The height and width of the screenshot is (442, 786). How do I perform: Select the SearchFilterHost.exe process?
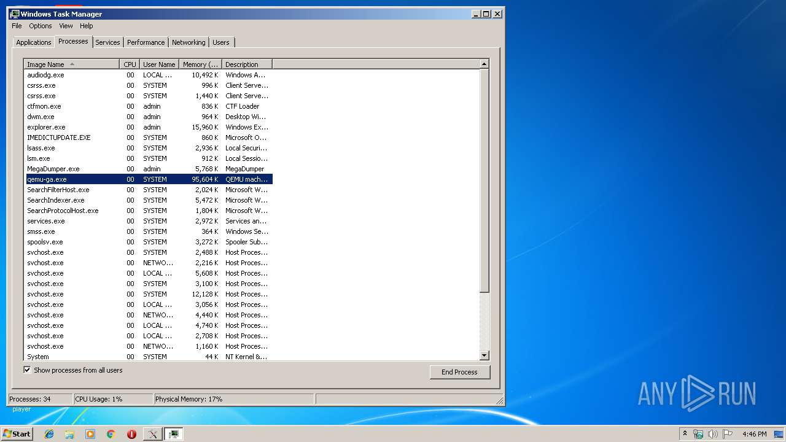(148, 190)
